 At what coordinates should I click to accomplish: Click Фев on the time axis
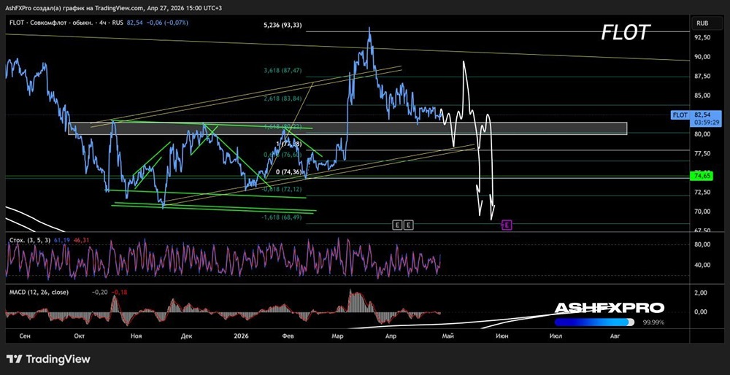pos(288,336)
